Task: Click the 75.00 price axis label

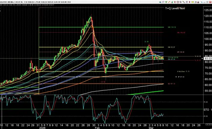Action: coord(208,67)
